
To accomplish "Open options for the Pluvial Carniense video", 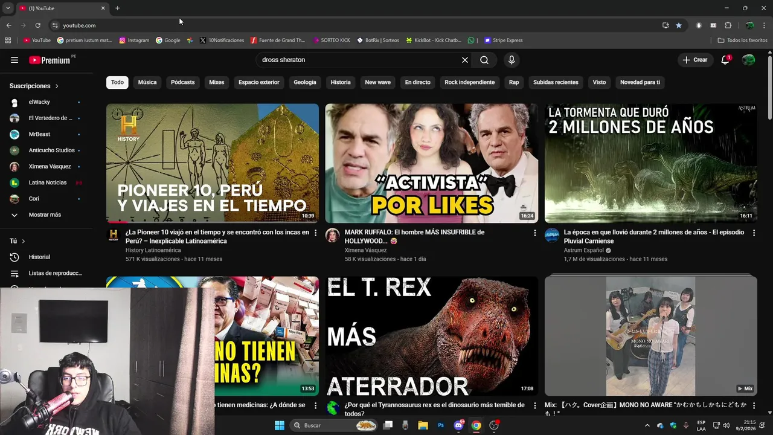I will click(754, 233).
